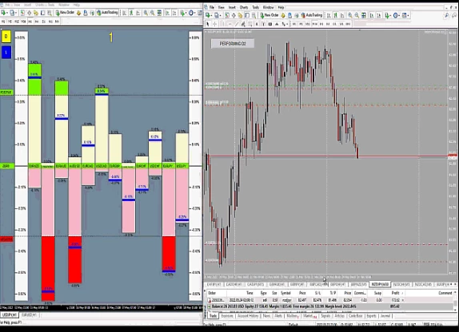Expand the new chart dropdown arrow in right toolbar

click(x=212, y=15)
